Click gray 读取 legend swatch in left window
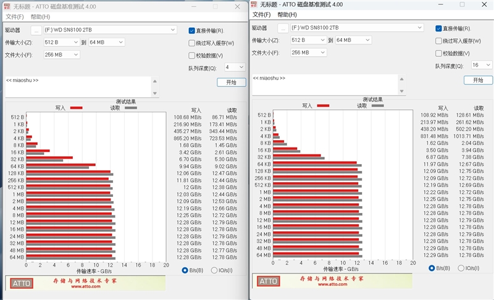 point(131,107)
